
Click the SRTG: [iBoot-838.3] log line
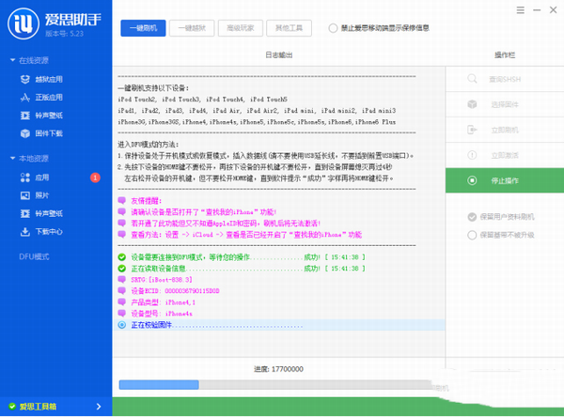point(162,280)
